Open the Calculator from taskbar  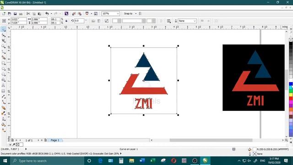121,161
